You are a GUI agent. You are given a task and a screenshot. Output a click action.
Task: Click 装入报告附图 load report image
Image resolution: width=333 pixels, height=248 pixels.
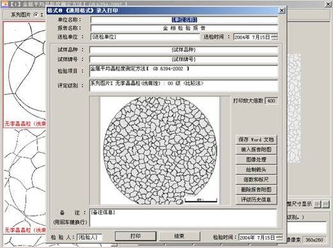[256, 150]
